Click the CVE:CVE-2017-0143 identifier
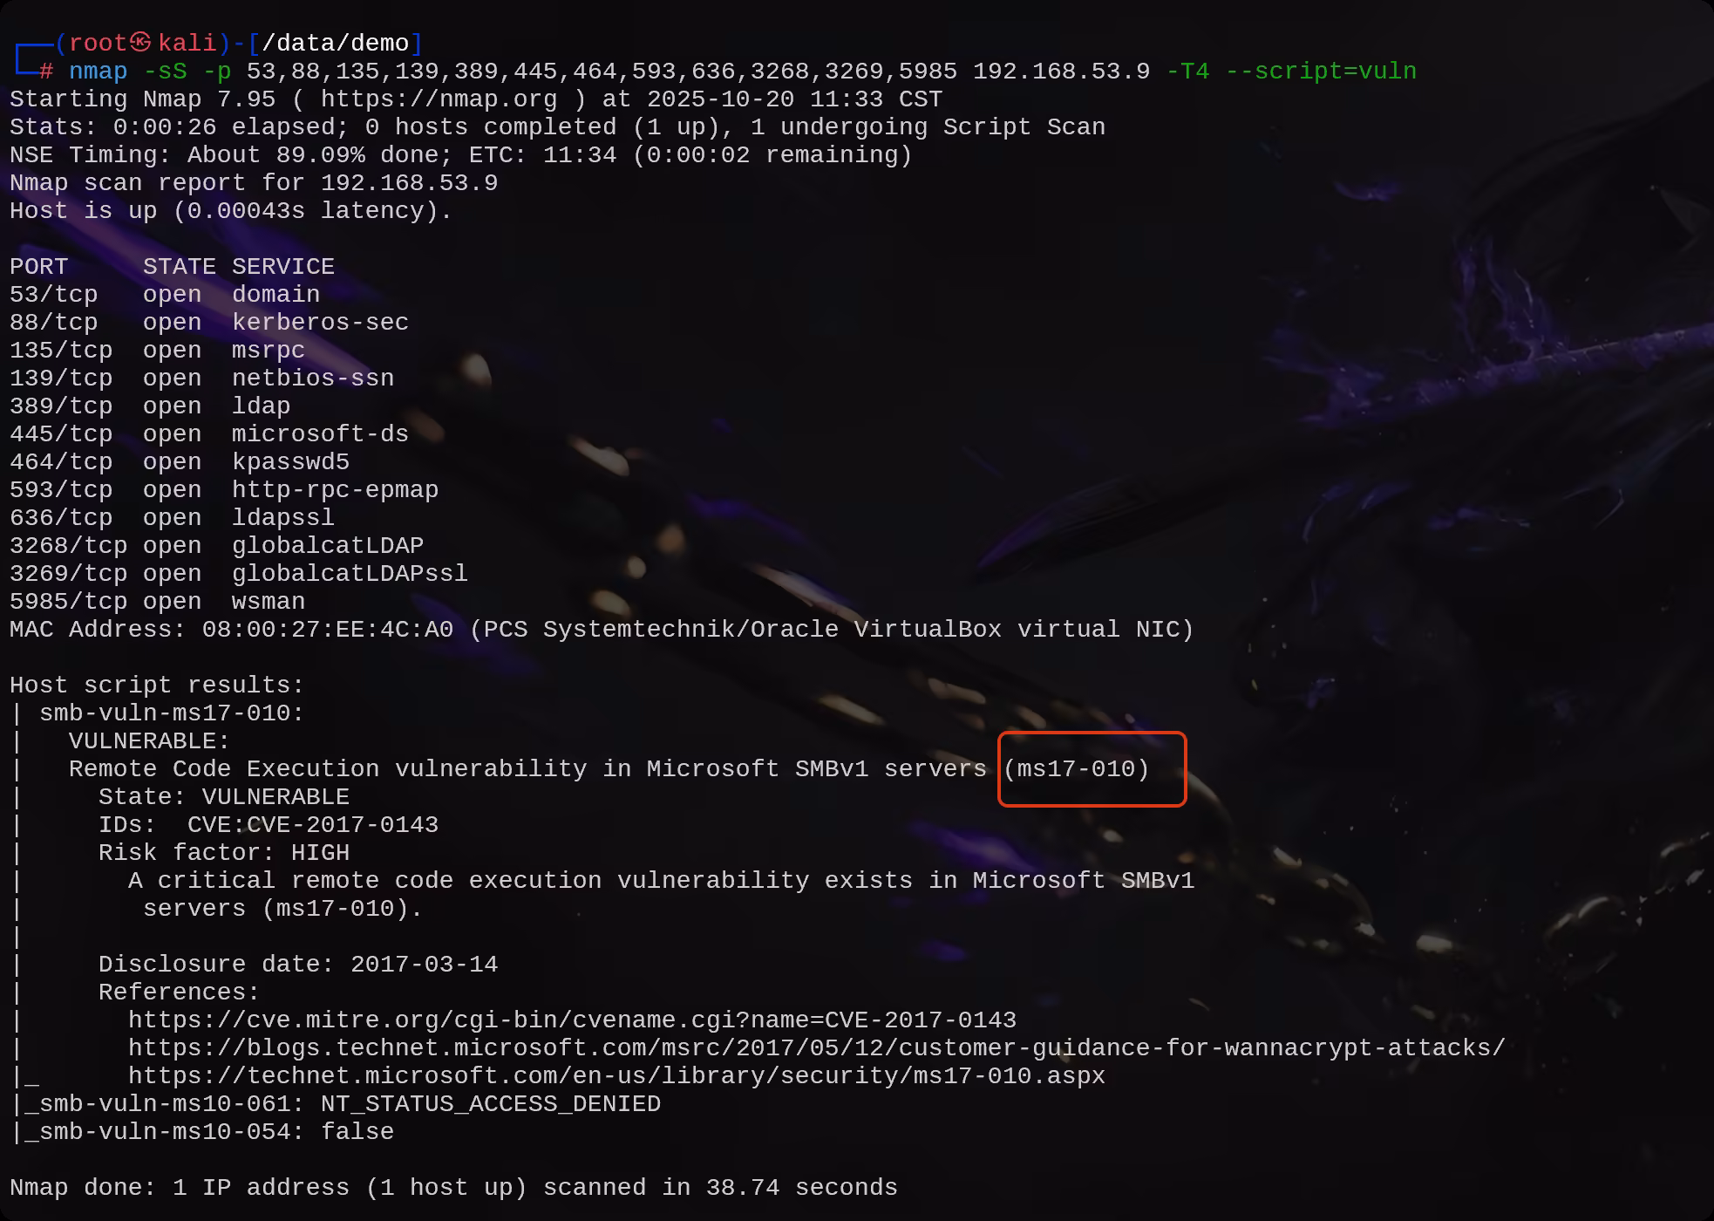Viewport: 1714px width, 1221px height. coord(313,825)
